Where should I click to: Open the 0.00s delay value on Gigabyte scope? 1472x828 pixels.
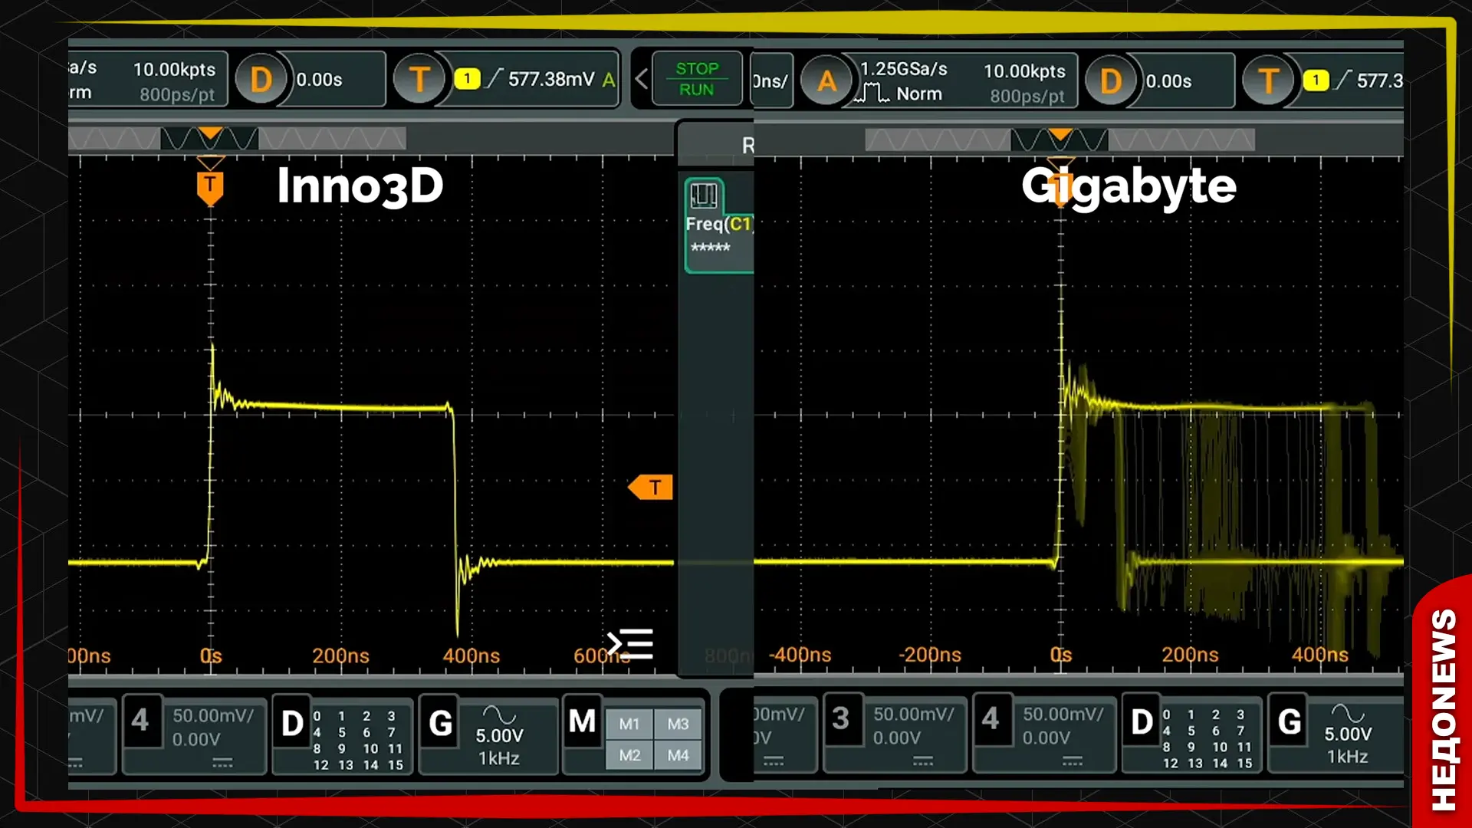click(1168, 81)
